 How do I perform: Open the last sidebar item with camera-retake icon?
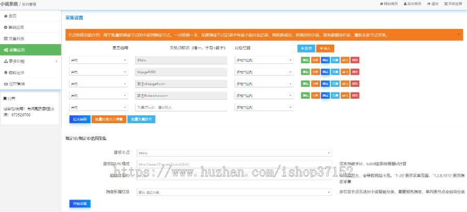click(31, 84)
